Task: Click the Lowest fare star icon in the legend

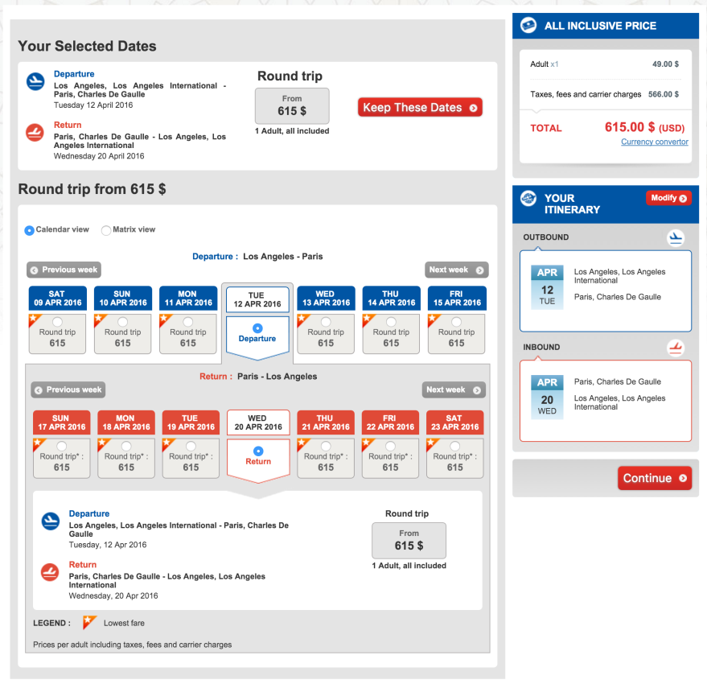Action: [89, 623]
